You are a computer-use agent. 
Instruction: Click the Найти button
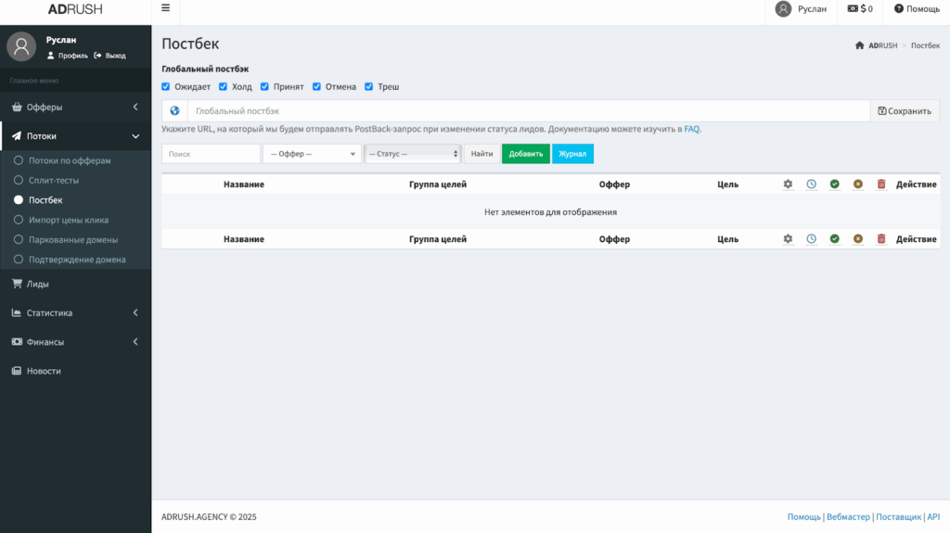(481, 154)
